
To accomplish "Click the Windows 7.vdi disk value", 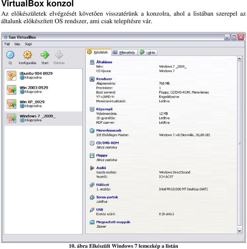I will pos(184,135).
